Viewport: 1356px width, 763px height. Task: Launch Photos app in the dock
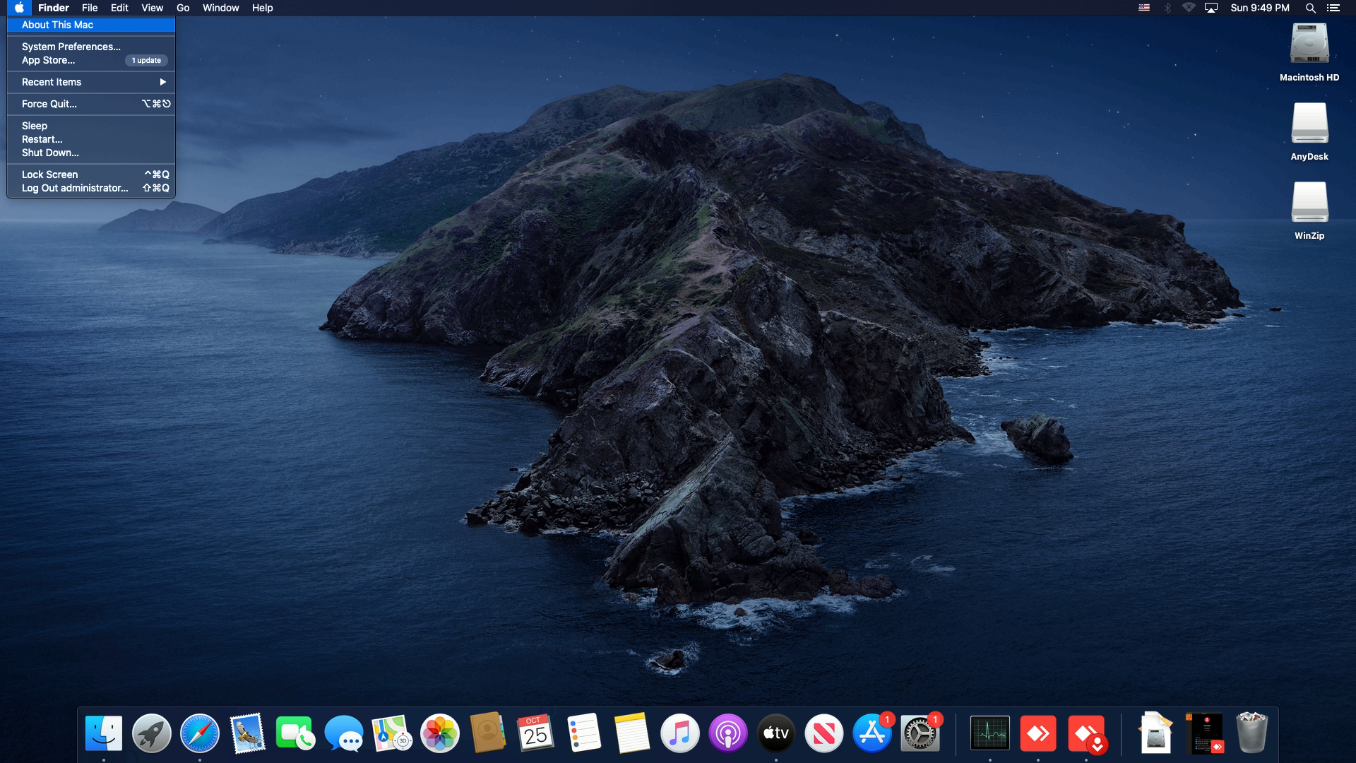tap(439, 733)
